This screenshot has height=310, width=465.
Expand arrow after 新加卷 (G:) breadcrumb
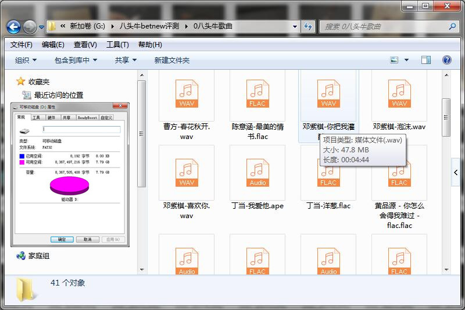click(113, 26)
